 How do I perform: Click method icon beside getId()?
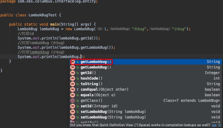[73, 73]
